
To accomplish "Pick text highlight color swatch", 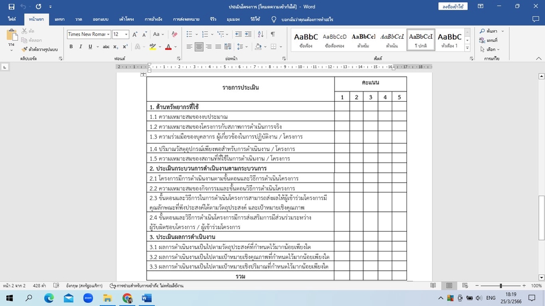I will tap(153, 47).
